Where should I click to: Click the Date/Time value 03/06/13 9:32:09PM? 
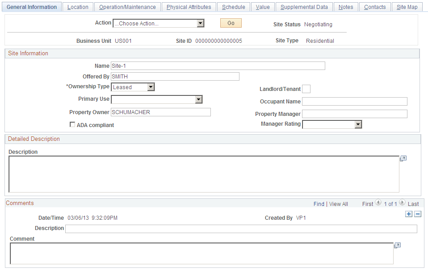click(x=92, y=218)
